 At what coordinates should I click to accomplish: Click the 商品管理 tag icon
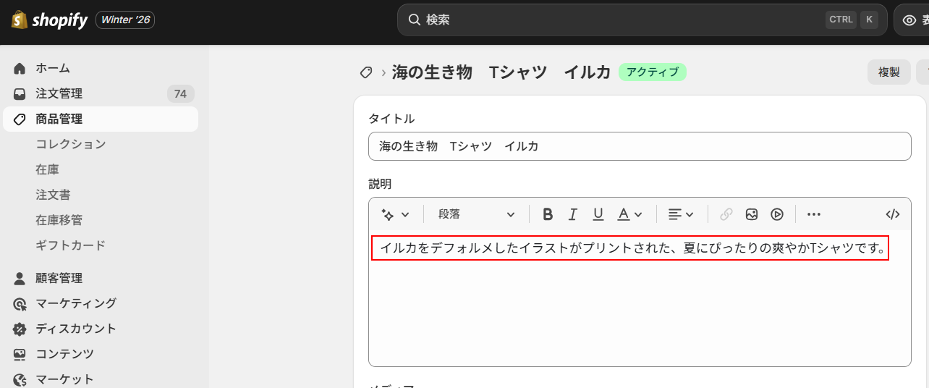[20, 119]
